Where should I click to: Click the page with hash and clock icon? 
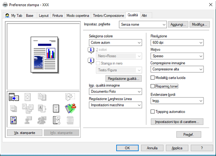coord(57,120)
